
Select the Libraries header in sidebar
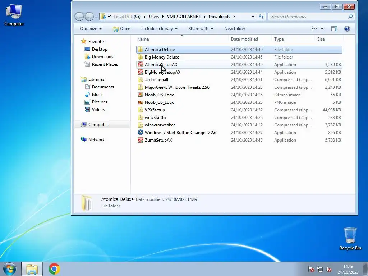(x=96, y=79)
